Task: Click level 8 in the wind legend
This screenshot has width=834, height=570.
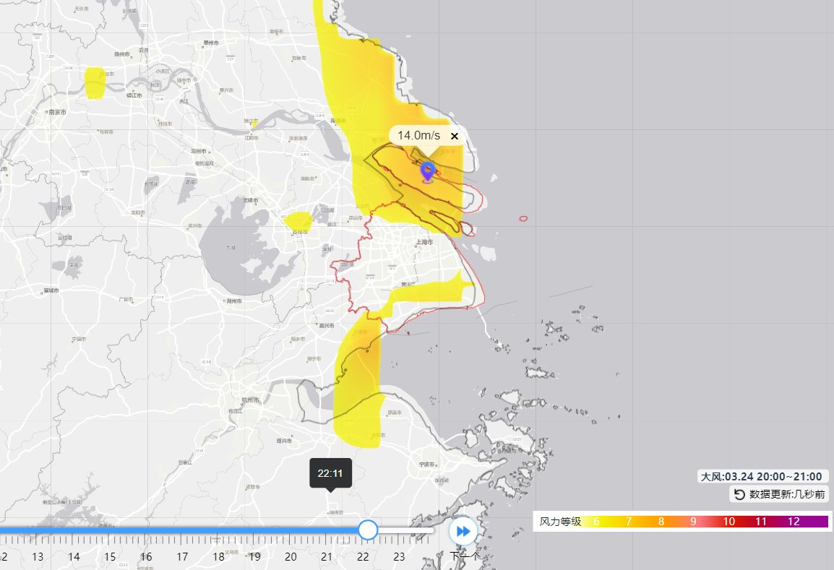Action: [661, 522]
